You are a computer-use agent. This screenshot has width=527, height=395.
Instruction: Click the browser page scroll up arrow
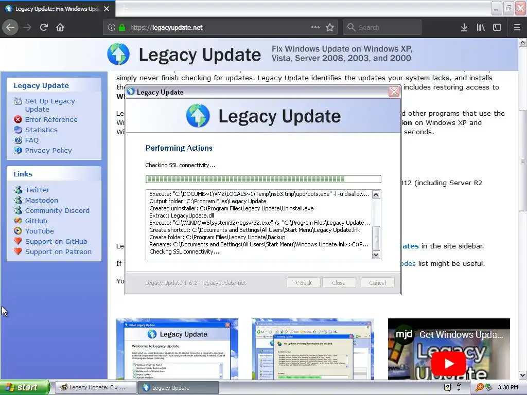point(523,42)
